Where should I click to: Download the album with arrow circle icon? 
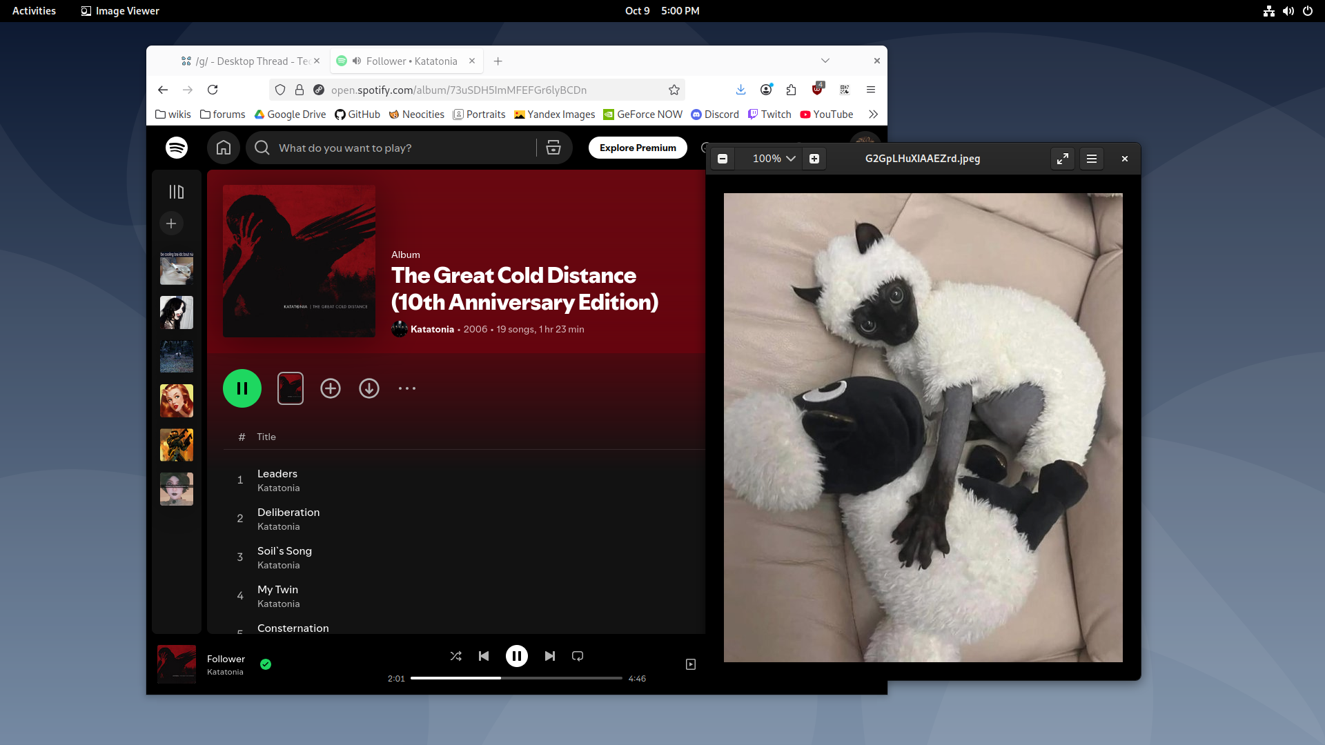click(x=369, y=388)
